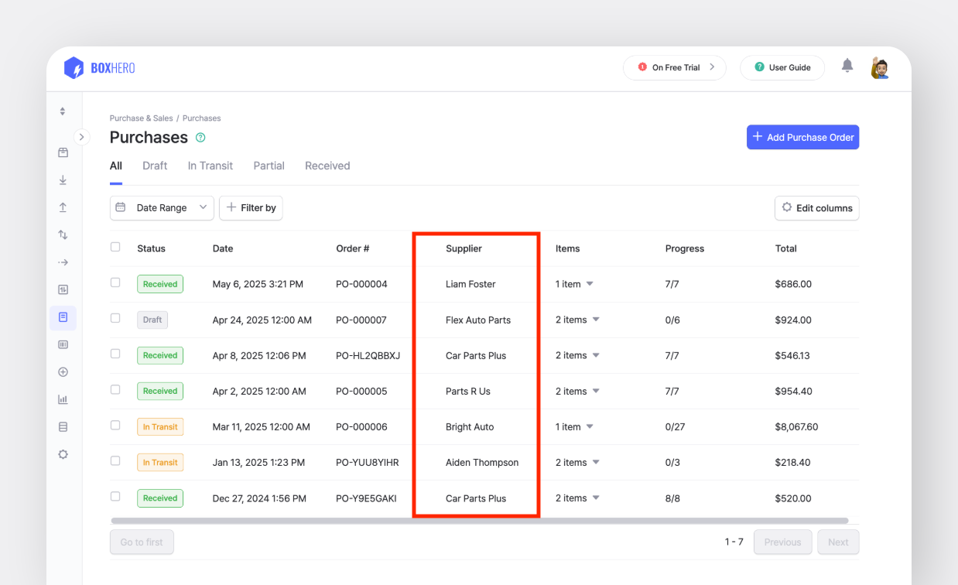Click the BoxHero logo
Image resolution: width=958 pixels, height=585 pixels.
coord(100,68)
